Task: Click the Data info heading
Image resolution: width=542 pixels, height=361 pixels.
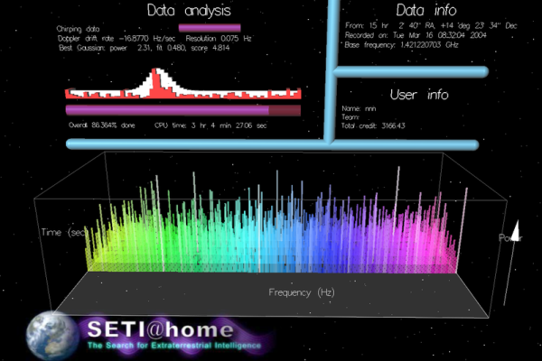Action: pyautogui.click(x=426, y=10)
